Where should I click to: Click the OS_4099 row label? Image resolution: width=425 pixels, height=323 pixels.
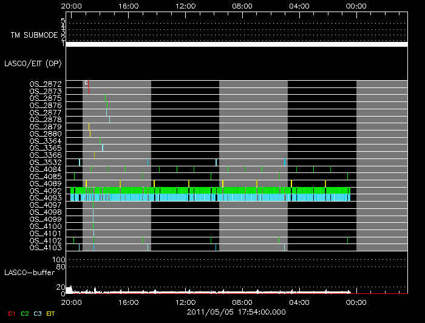tap(46, 219)
